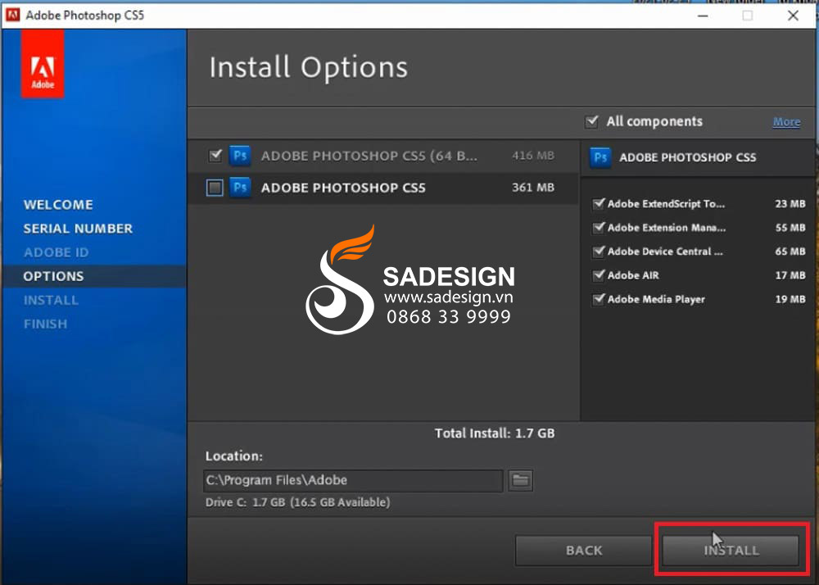The image size is (819, 585).
Task: Uncheck the Adobe Extension Manager component
Action: click(599, 228)
